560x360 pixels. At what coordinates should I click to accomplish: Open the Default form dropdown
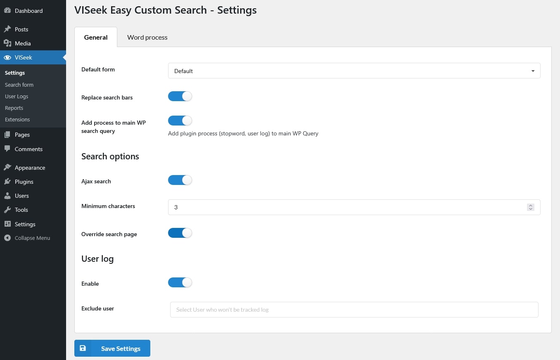tap(354, 71)
